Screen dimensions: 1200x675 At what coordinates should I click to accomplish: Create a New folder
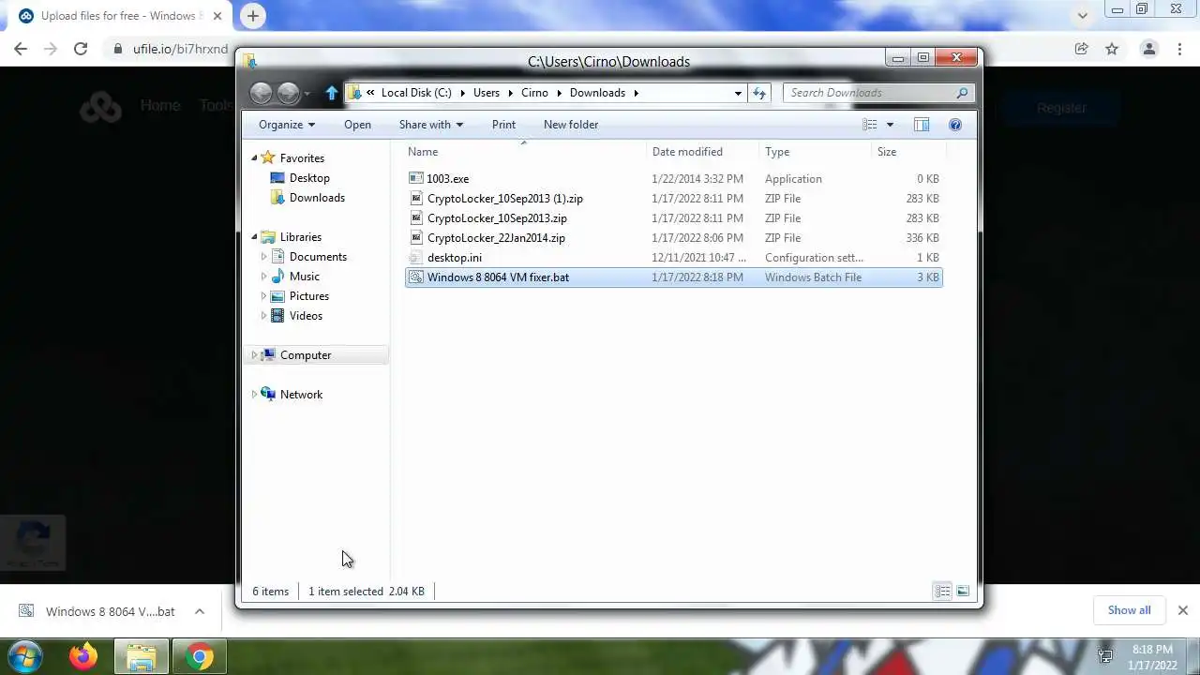click(x=571, y=125)
